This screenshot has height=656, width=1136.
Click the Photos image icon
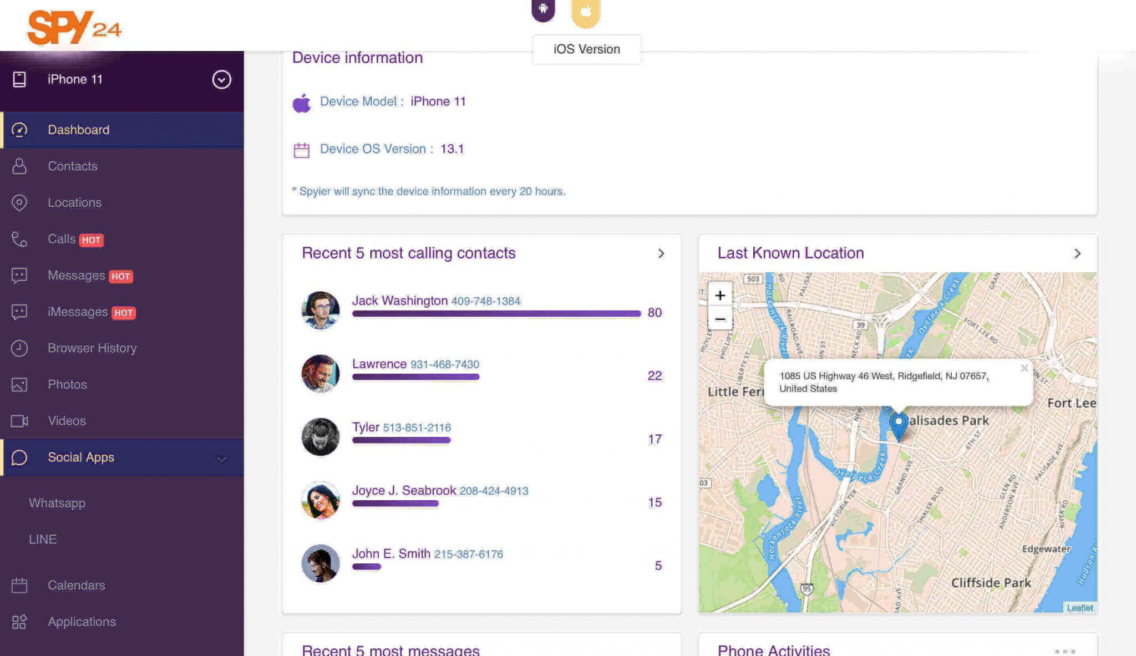tap(19, 384)
